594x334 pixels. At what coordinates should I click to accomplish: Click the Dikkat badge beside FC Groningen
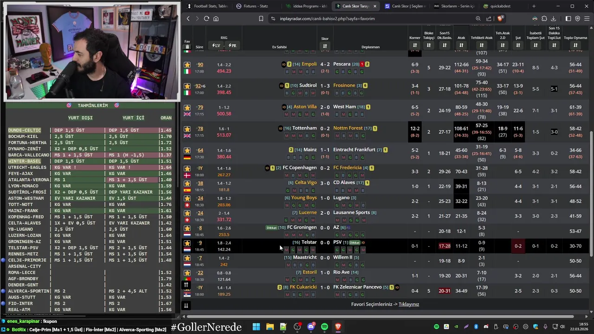tap(271, 228)
